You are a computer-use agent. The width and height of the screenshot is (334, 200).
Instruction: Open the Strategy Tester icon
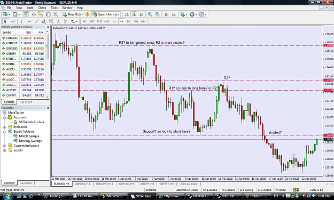click(x=56, y=14)
